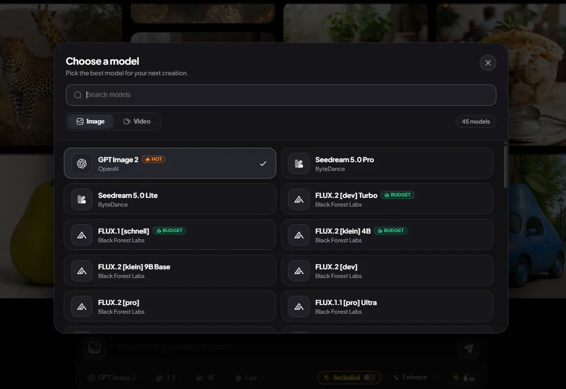This screenshot has height=389, width=566.
Task: Choose the Seedream 5.0 Pro model
Action: pos(387,163)
